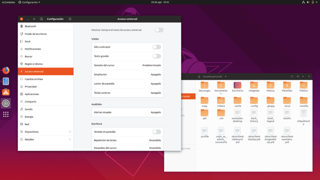Image resolution: width=320 pixels, height=180 pixels.
Task: Toggle always show universal access menu
Action: click(x=159, y=30)
